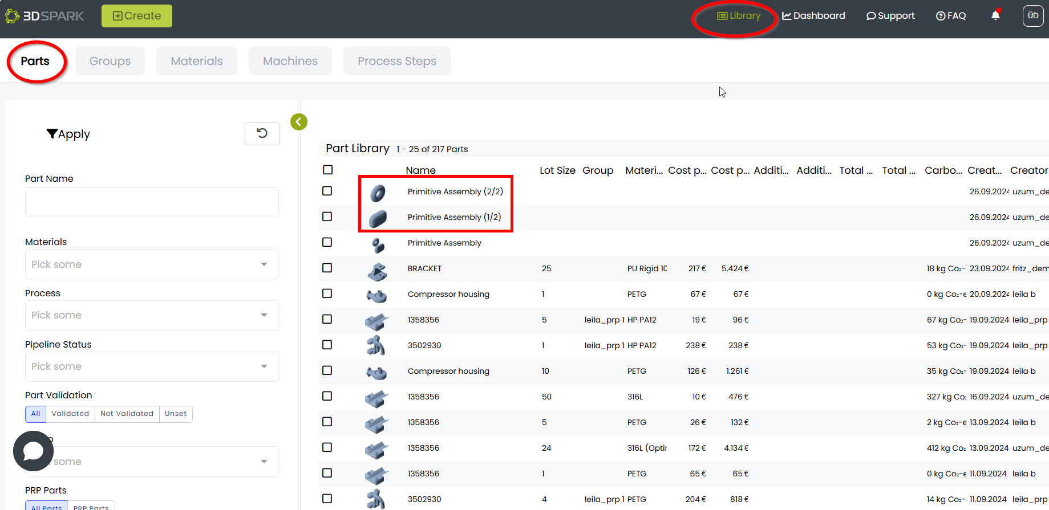Expand the Pipeline Status dropdown
The height and width of the screenshot is (510, 1049).
tap(151, 366)
